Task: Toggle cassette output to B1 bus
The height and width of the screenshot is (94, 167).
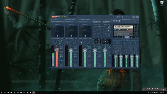Action: tap(136, 33)
